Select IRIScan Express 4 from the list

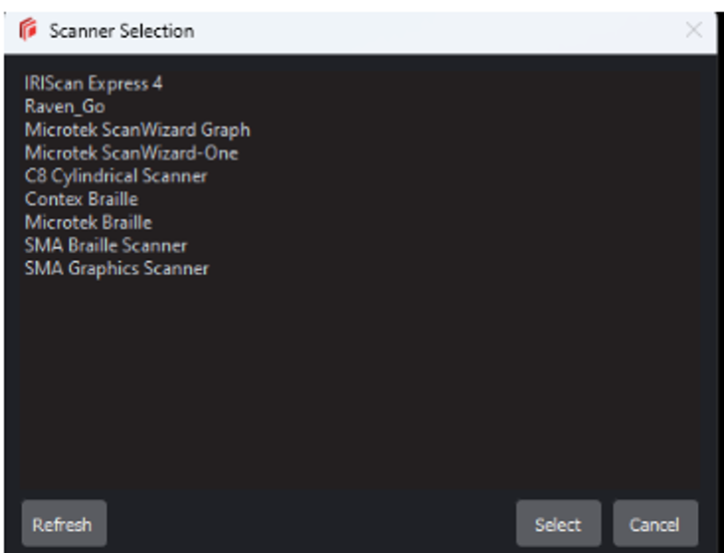94,84
